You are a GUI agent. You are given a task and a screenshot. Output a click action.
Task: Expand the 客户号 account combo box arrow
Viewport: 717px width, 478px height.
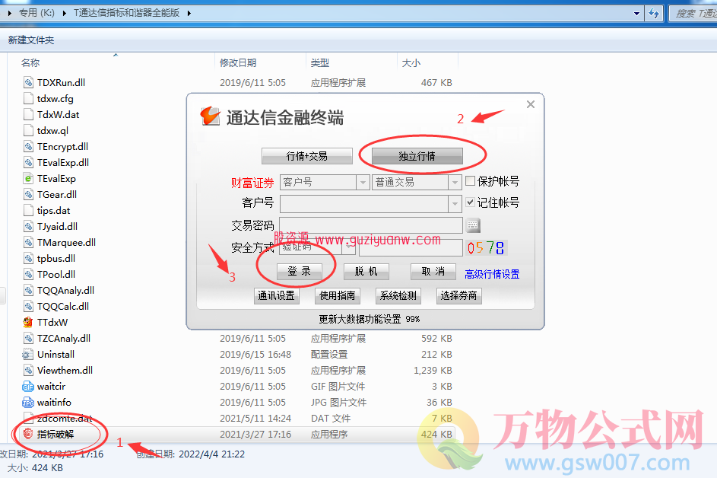point(455,204)
